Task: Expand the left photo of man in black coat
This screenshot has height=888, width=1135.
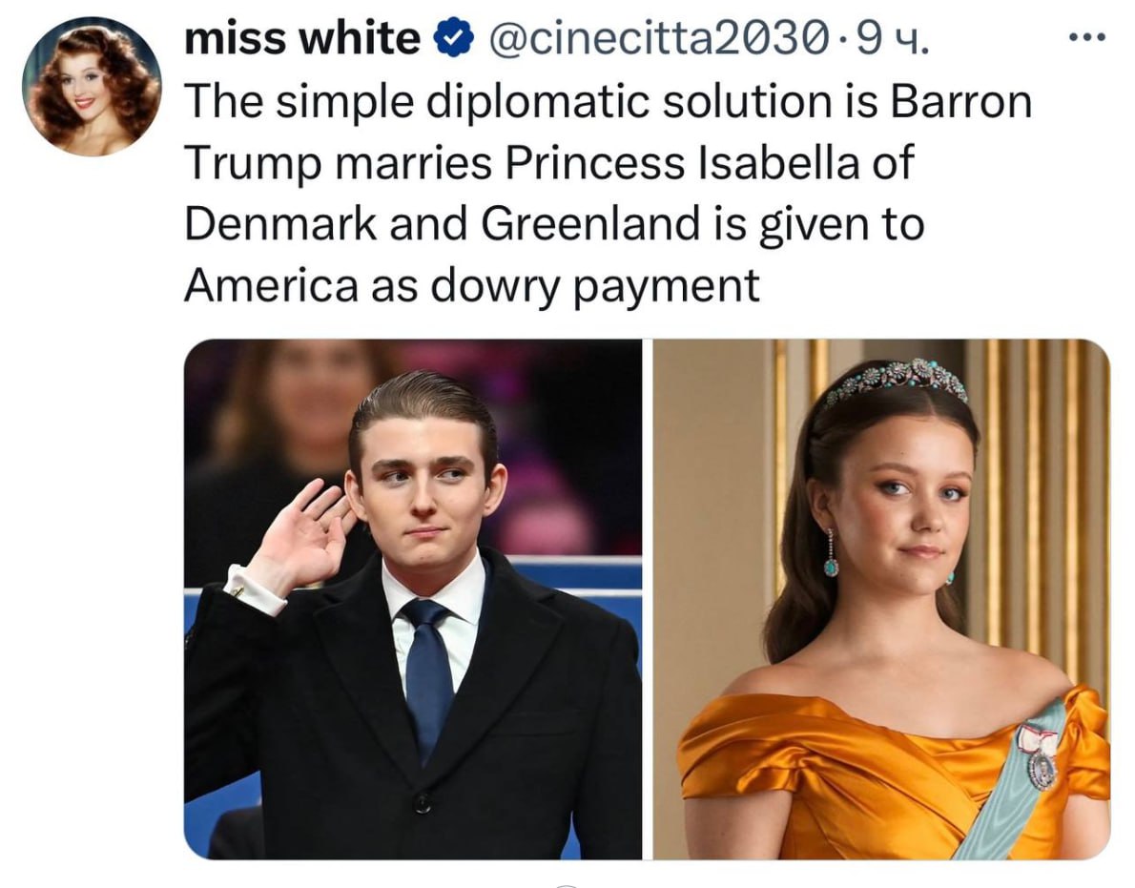Action: 413,599
